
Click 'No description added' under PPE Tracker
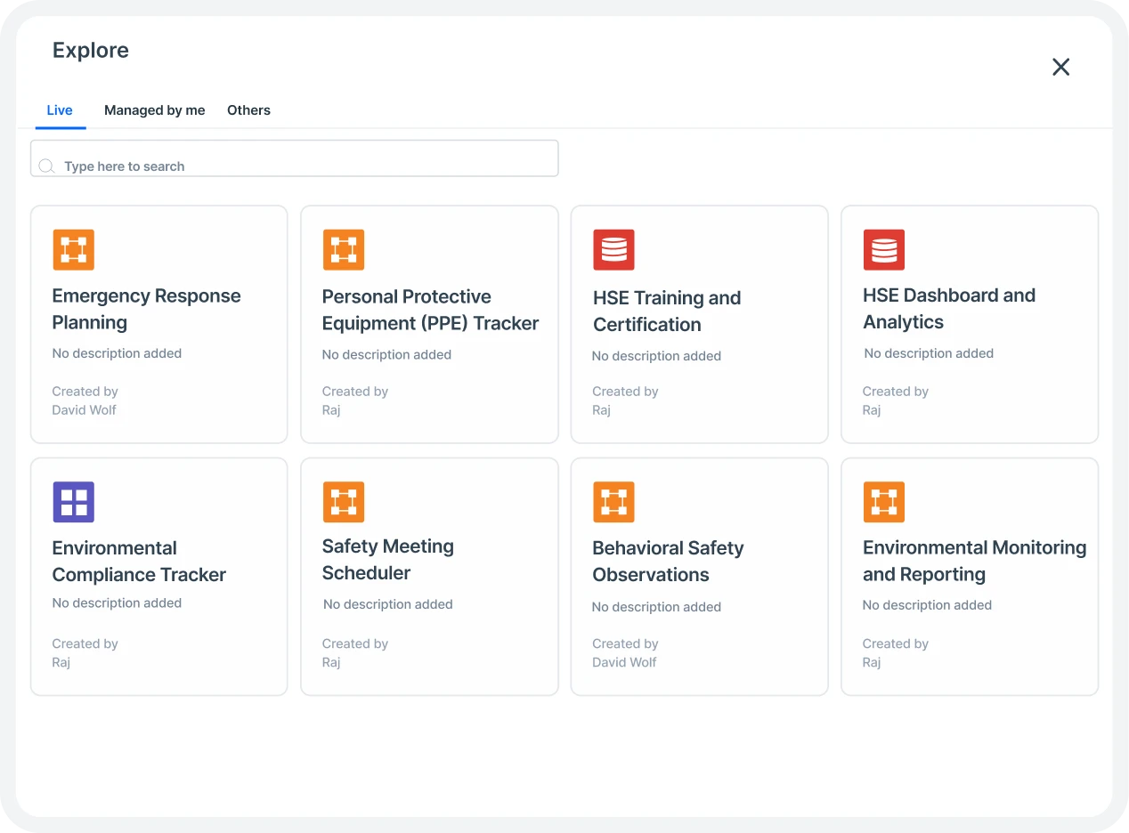[386, 354]
